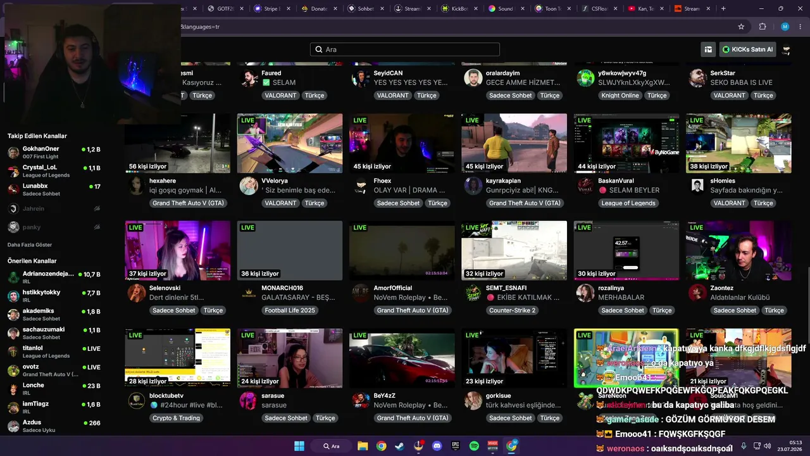Select sachauzumaki recommended channel
810x456 pixels.
pyautogui.click(x=54, y=333)
